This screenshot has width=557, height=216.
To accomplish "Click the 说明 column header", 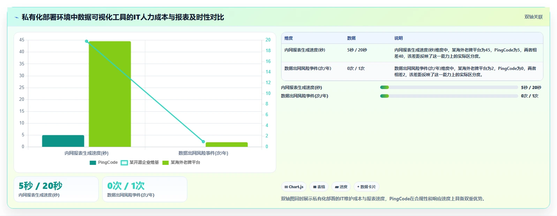I will tap(399, 38).
